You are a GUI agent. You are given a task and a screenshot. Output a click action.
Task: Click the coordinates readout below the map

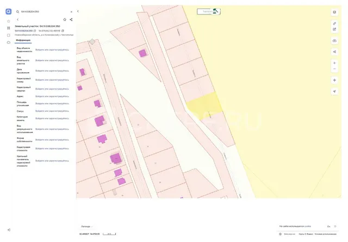tap(90, 234)
